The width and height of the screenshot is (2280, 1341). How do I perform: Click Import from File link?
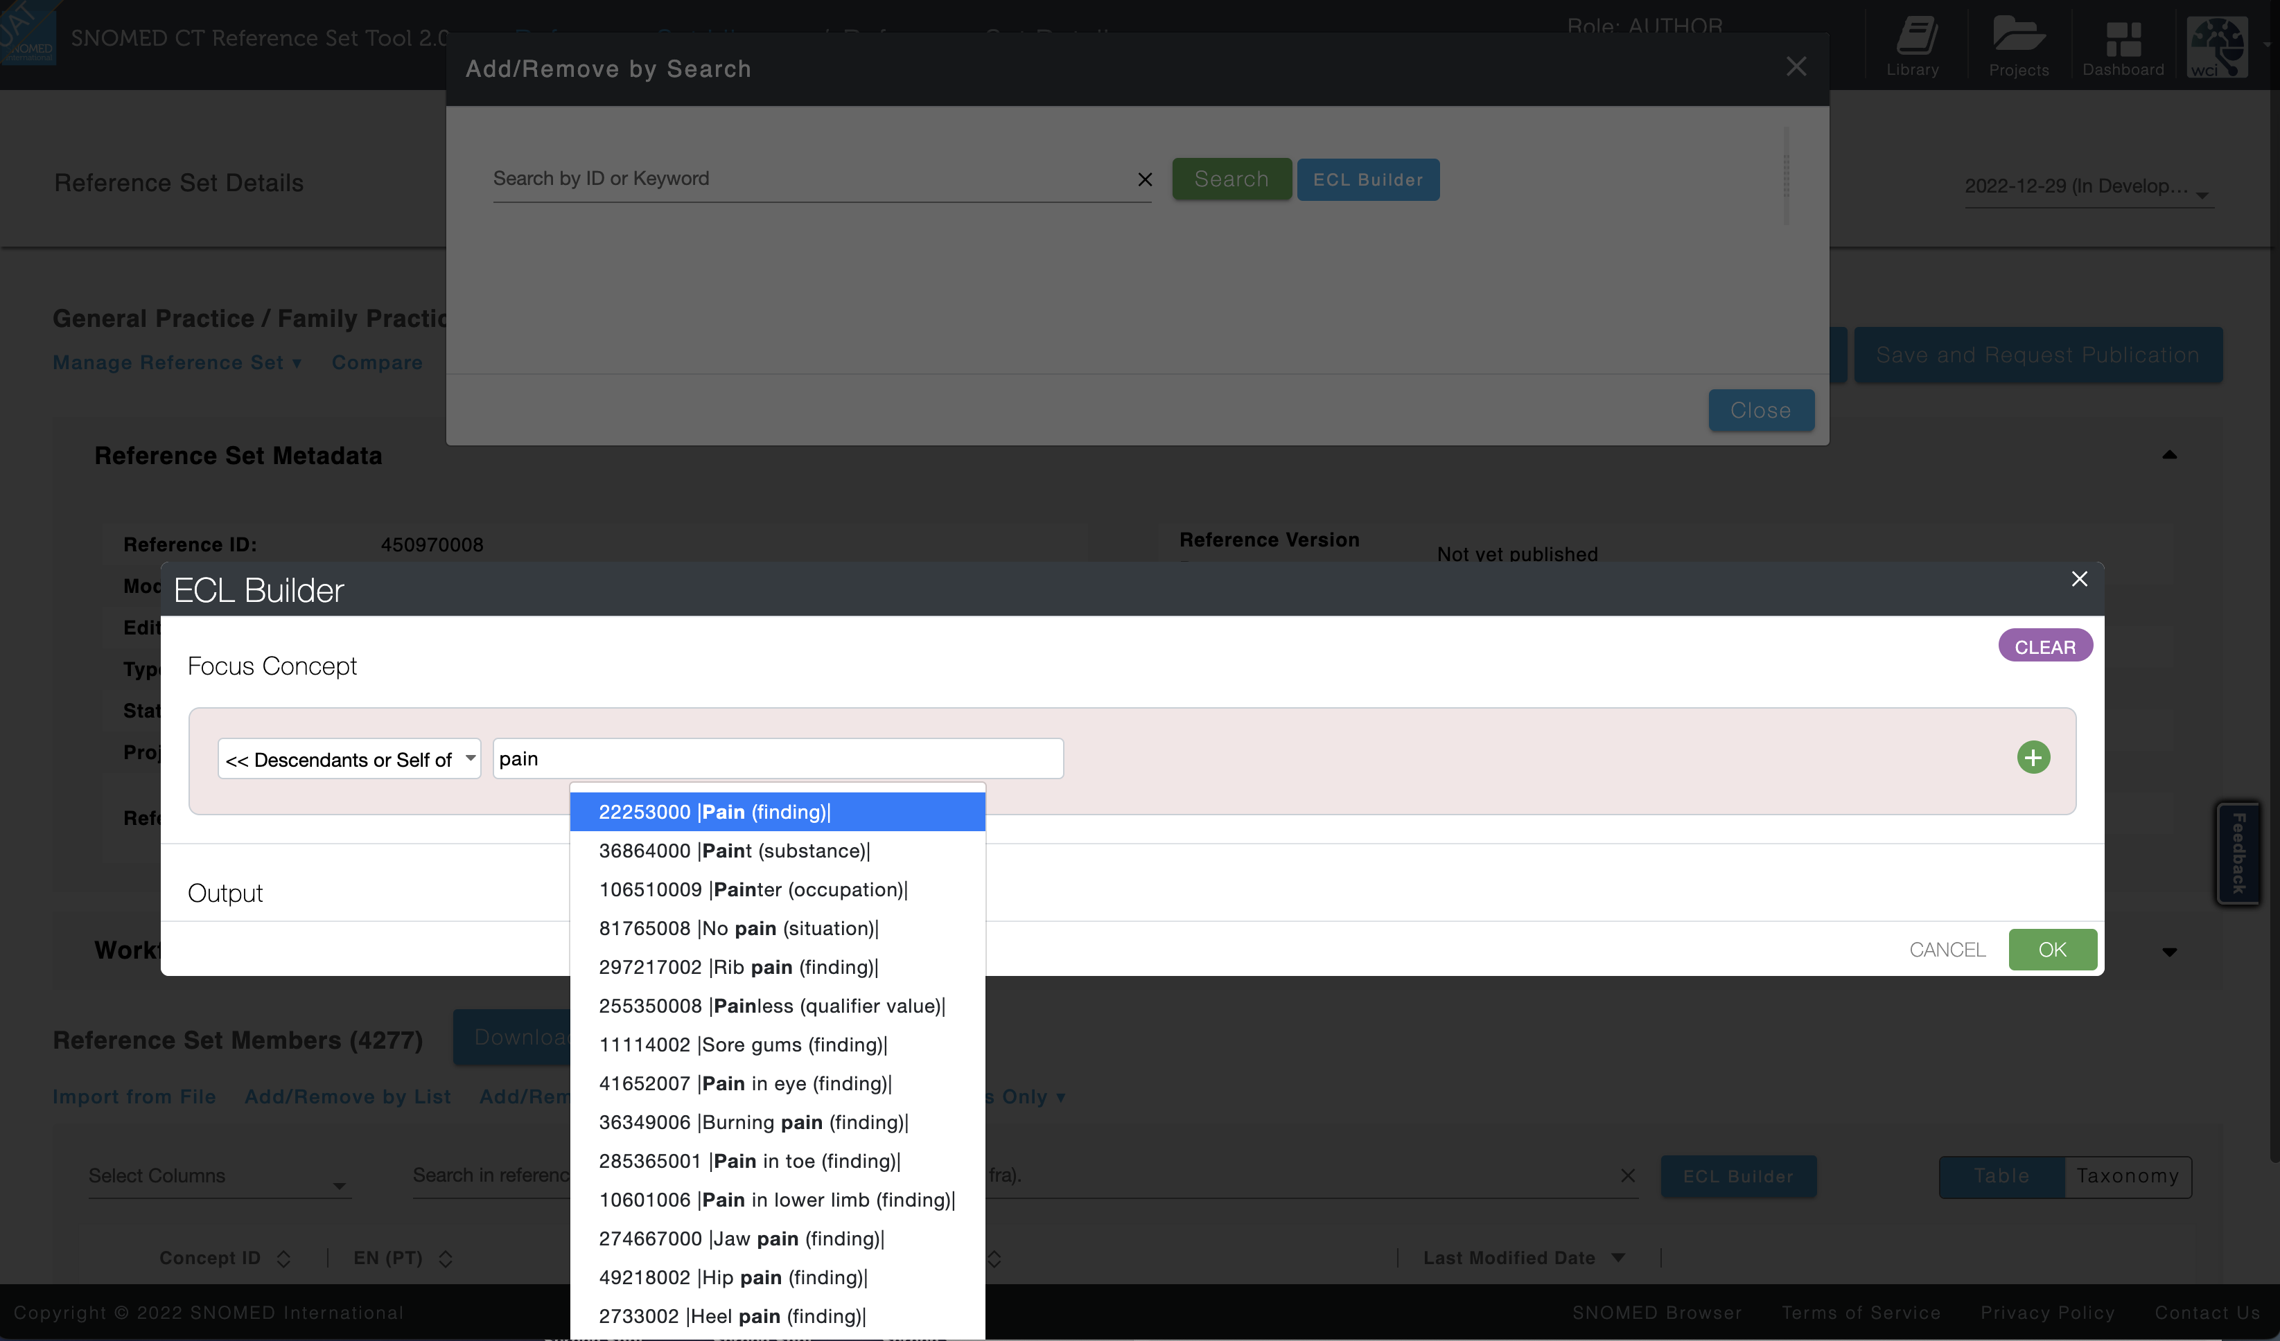click(x=134, y=1097)
